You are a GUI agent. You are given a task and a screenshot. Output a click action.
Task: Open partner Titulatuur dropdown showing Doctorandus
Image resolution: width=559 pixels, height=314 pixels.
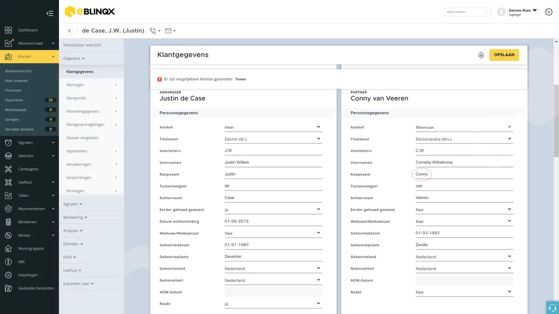464,139
